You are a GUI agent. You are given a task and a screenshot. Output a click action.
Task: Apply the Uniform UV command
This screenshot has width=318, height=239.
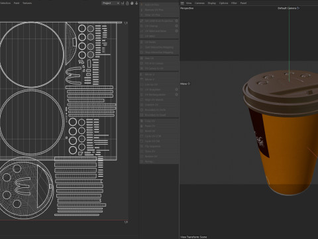click(x=159, y=105)
